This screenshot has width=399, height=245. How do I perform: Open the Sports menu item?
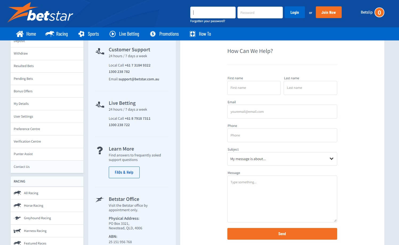point(88,34)
